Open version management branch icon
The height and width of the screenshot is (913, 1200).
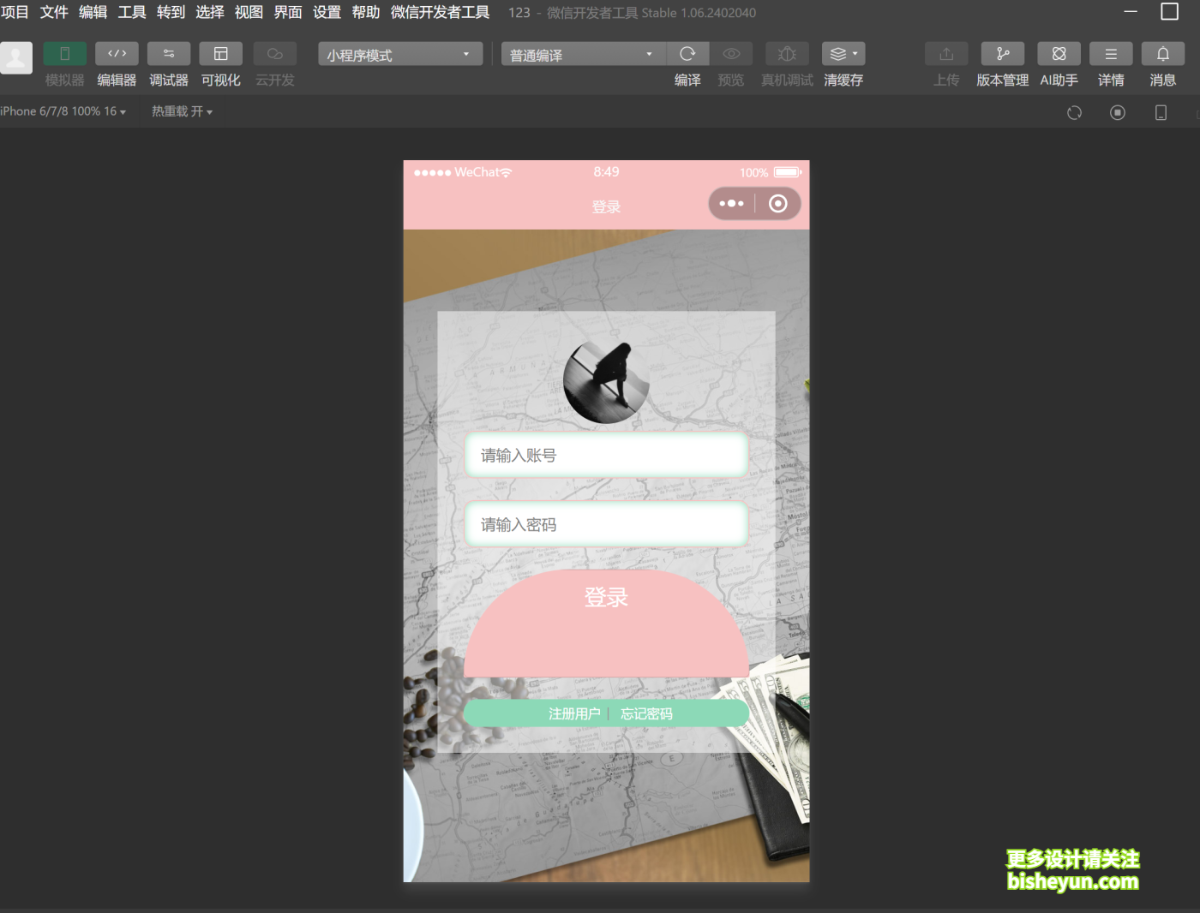coord(1003,54)
